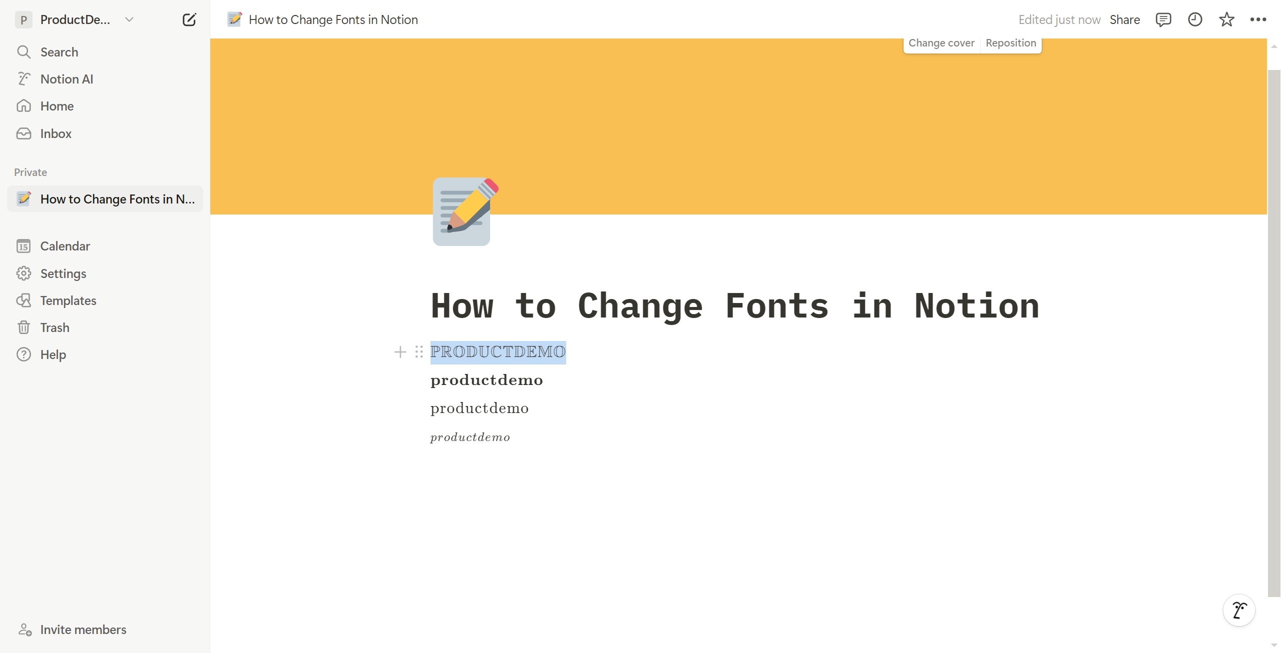The height and width of the screenshot is (653, 1282).
Task: Open Settings in the sidebar
Action: pyautogui.click(x=105, y=273)
